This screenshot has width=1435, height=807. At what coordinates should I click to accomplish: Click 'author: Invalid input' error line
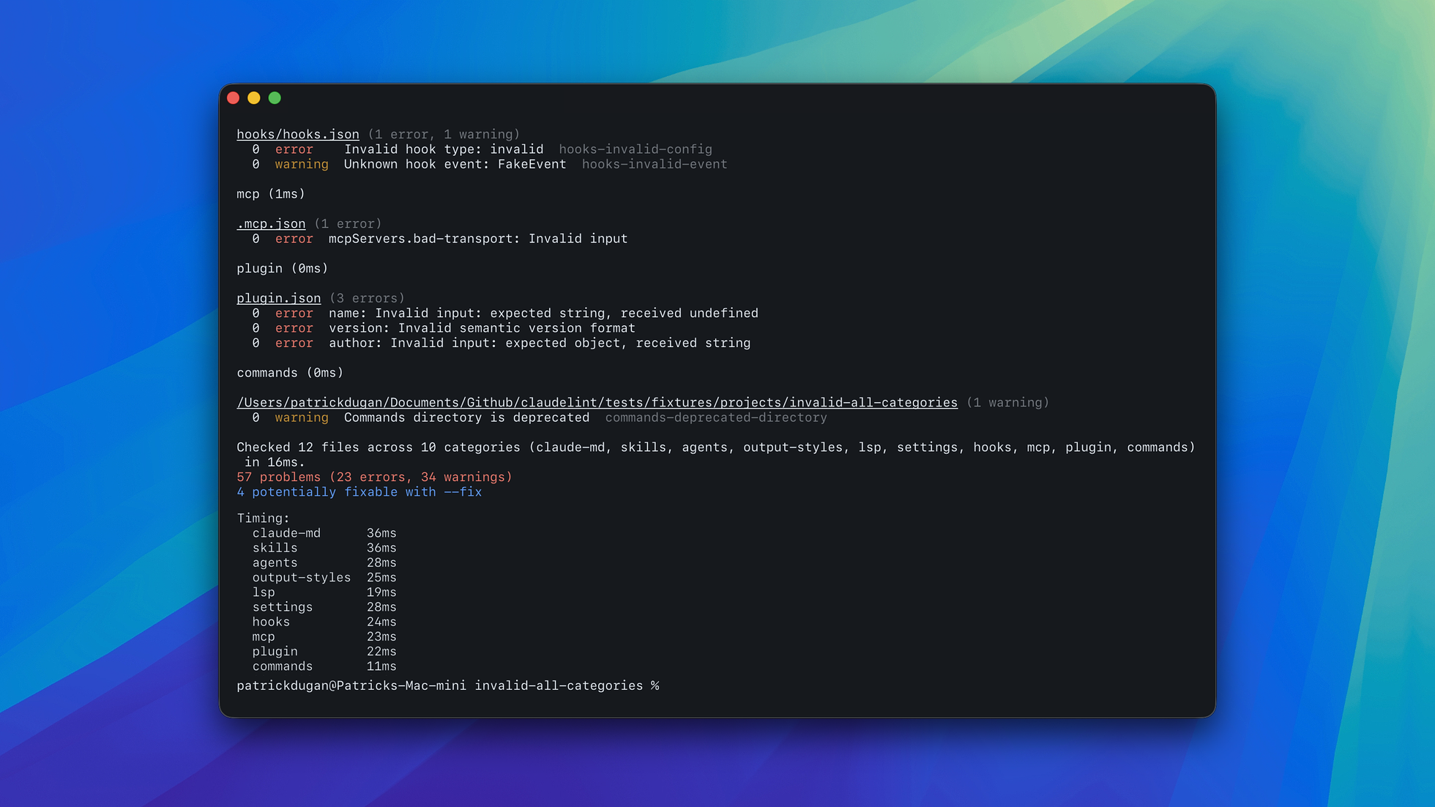[x=540, y=343]
